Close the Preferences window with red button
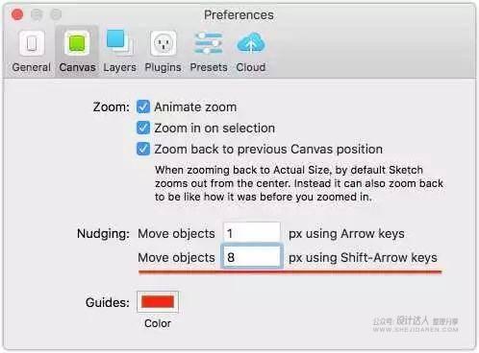This screenshot has height=353, width=479. coord(17,14)
